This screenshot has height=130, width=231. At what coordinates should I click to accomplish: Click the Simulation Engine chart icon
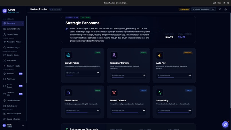(x=5, y=114)
